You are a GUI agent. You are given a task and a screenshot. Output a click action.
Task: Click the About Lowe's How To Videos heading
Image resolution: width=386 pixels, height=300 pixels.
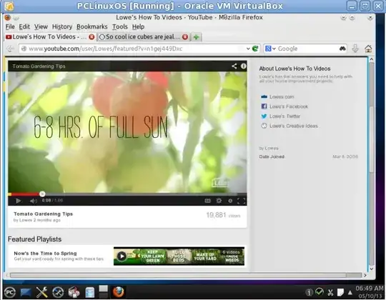tap(295, 69)
